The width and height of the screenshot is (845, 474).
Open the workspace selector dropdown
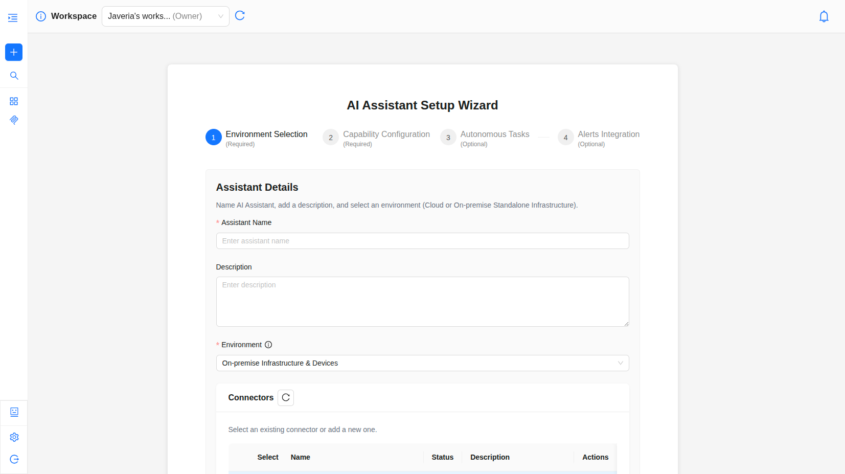165,16
